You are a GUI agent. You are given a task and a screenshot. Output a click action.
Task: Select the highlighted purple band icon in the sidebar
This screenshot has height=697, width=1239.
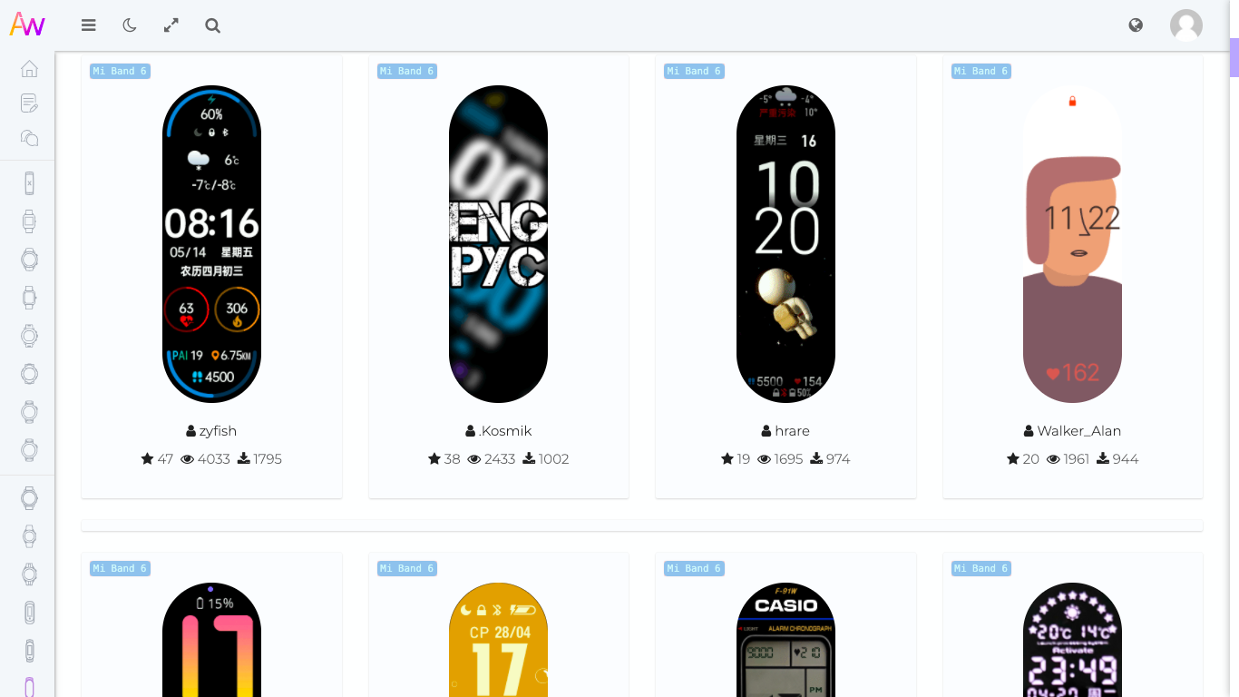(29, 687)
